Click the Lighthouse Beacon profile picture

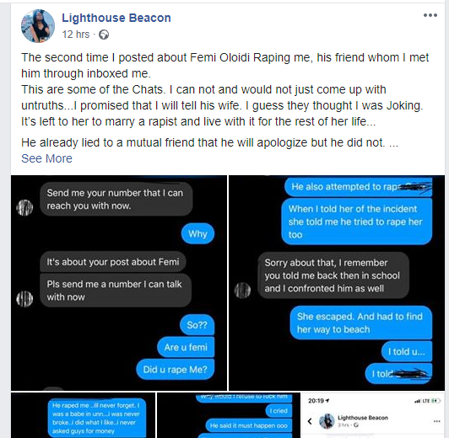click(x=38, y=26)
